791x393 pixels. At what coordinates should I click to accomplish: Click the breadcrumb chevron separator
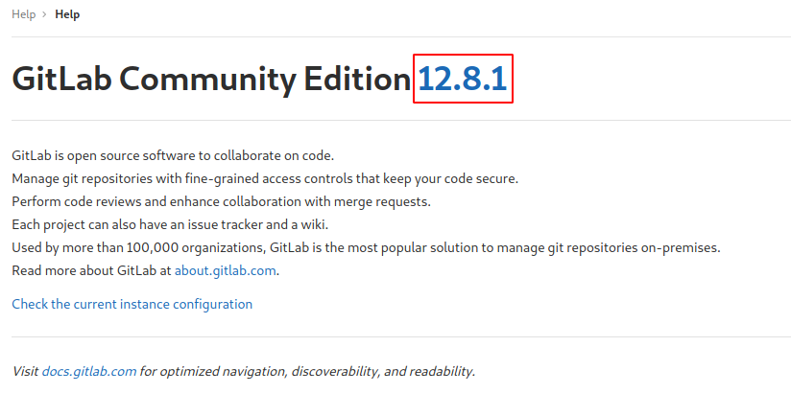coord(45,14)
